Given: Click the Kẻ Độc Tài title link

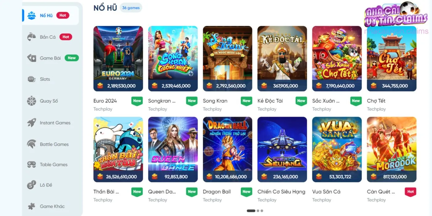Looking at the screenshot, I should pyautogui.click(x=270, y=101).
